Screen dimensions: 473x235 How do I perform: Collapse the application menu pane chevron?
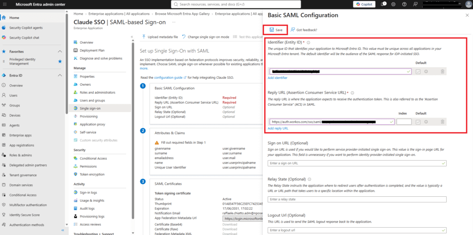click(x=132, y=37)
